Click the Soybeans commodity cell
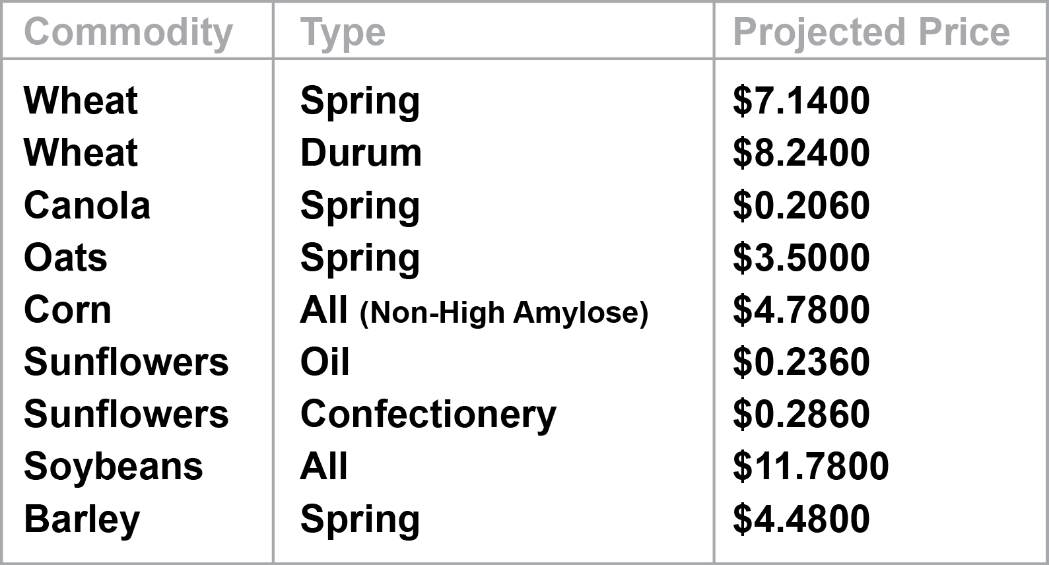1049x565 pixels. pyautogui.click(x=114, y=467)
